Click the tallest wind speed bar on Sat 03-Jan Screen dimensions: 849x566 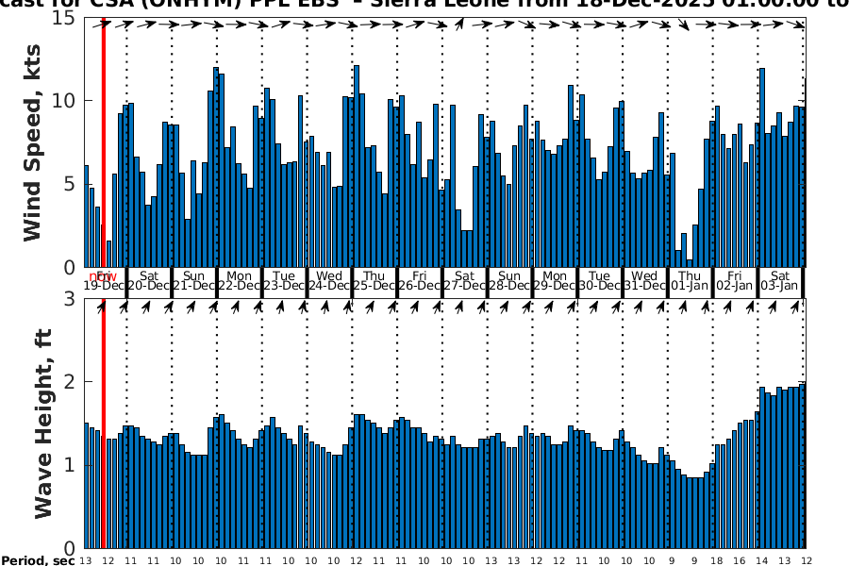click(762, 168)
